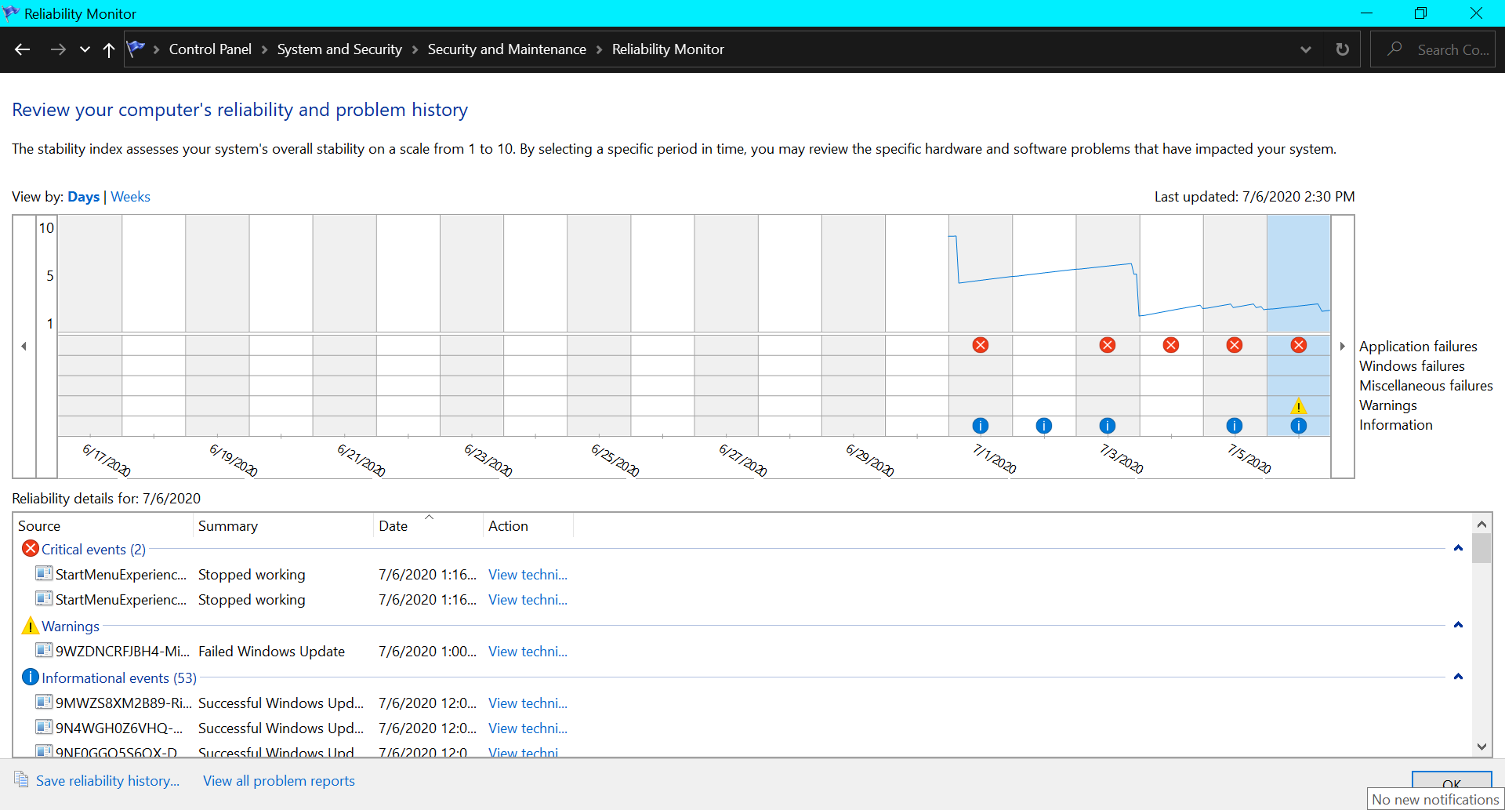This screenshot has height=810, width=1505.
Task: Click the Forward navigation arrow
Action: coord(58,49)
